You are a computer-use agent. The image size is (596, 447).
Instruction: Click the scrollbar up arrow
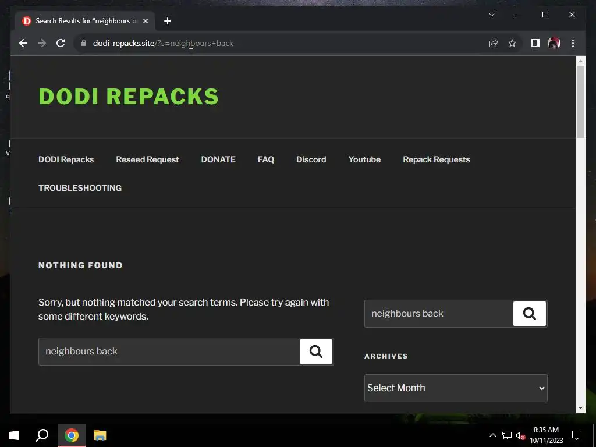coord(580,61)
